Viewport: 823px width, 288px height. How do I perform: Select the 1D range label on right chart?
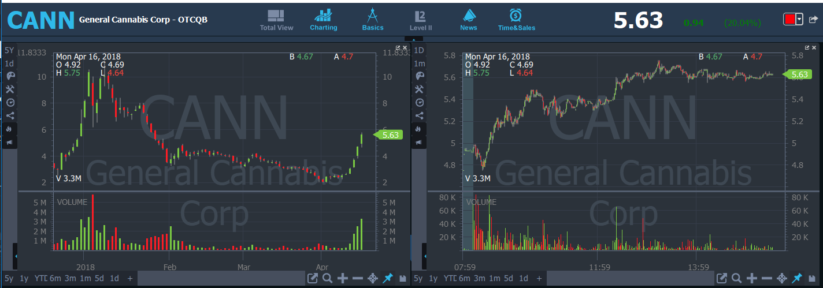pyautogui.click(x=419, y=50)
